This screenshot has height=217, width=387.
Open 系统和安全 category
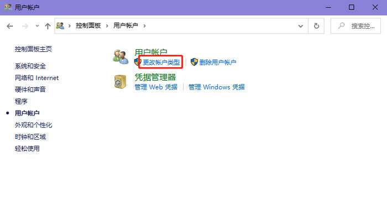tap(30, 66)
